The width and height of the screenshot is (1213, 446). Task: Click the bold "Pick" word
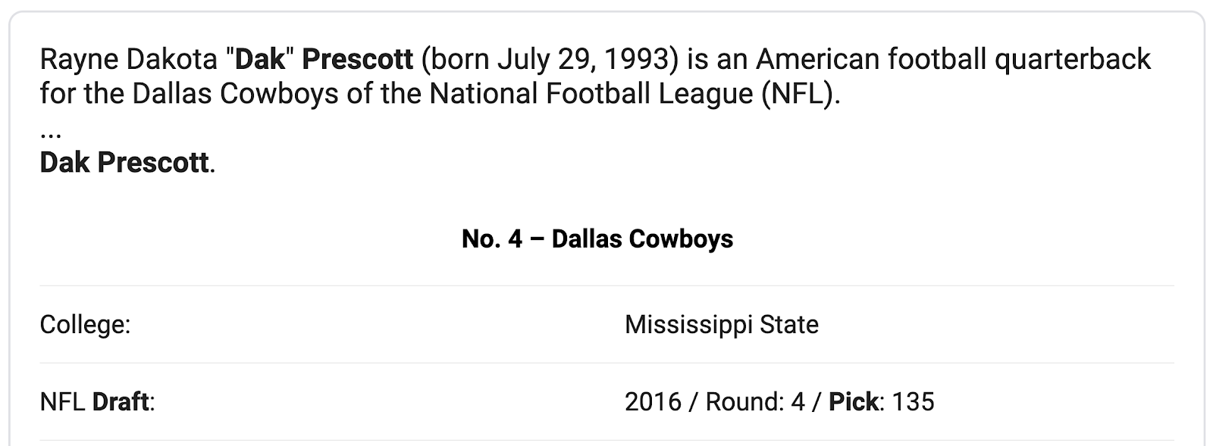[x=854, y=402]
